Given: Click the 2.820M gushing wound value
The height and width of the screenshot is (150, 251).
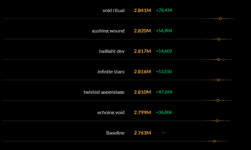Looking at the screenshot, I should 143,31.
